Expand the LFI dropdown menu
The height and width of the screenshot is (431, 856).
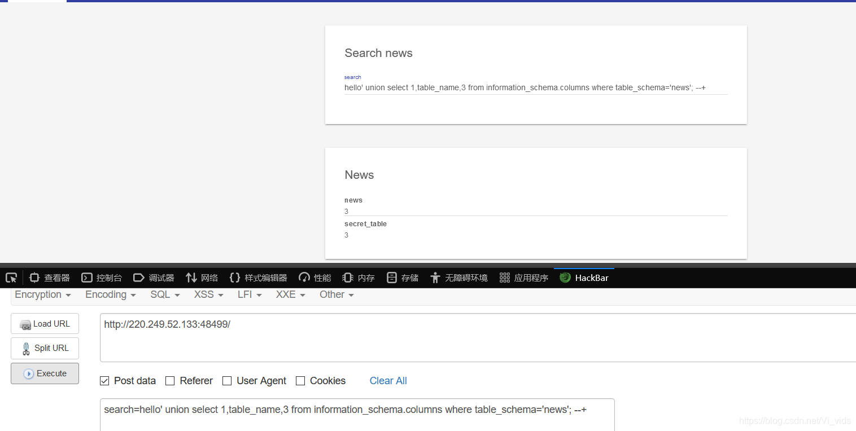(x=250, y=294)
